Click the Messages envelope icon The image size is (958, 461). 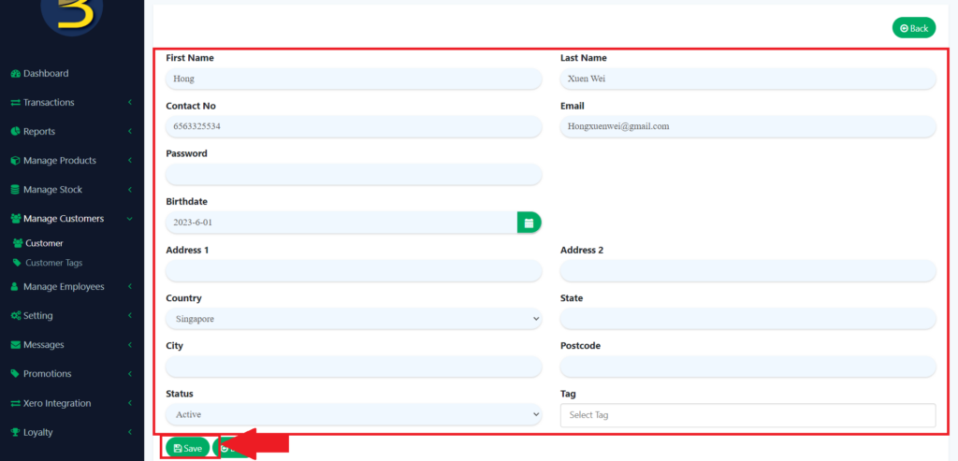15,345
